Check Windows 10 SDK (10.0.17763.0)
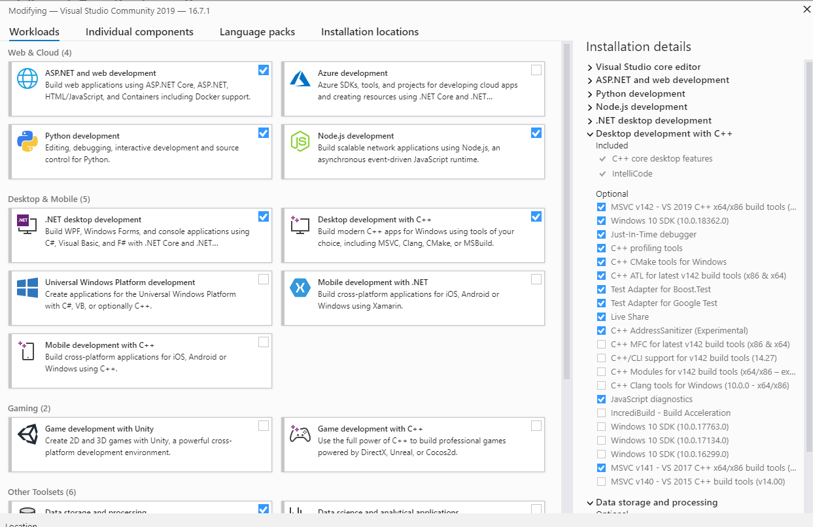Image resolution: width=813 pixels, height=527 pixels. point(601,426)
